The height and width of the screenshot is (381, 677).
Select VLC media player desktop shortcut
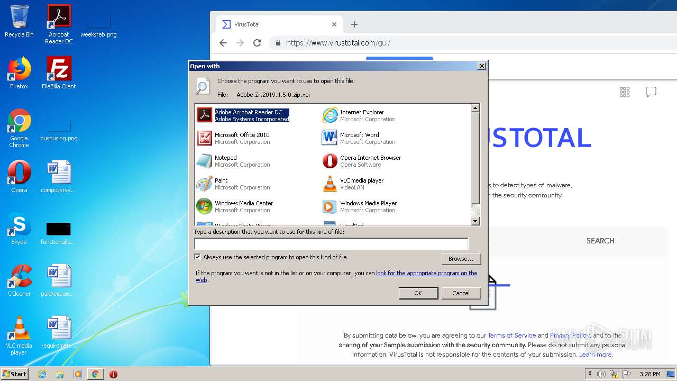[x=19, y=336]
